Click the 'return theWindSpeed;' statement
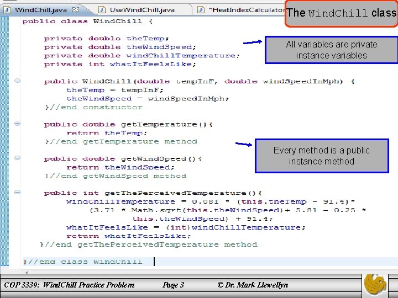The image size is (398, 298). 121,167
